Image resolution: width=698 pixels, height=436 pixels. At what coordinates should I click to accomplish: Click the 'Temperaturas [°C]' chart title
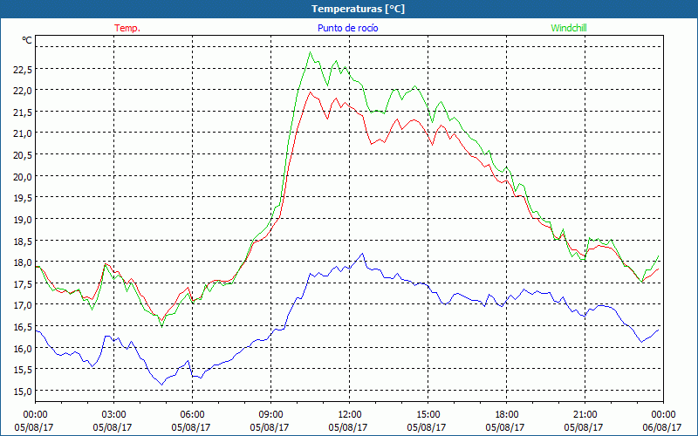pyautogui.click(x=358, y=9)
